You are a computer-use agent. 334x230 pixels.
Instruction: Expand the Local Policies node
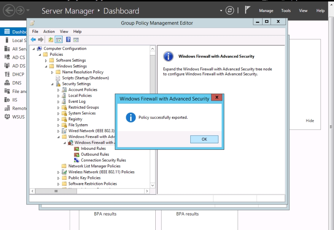[58, 96]
